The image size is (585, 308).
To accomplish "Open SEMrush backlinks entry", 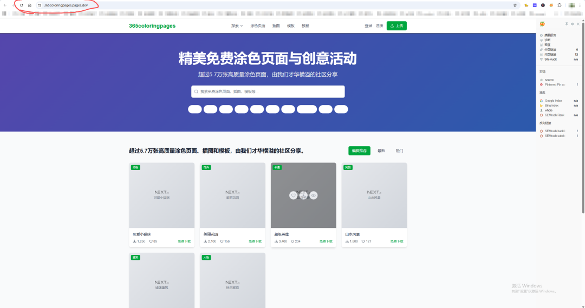I will point(555,131).
